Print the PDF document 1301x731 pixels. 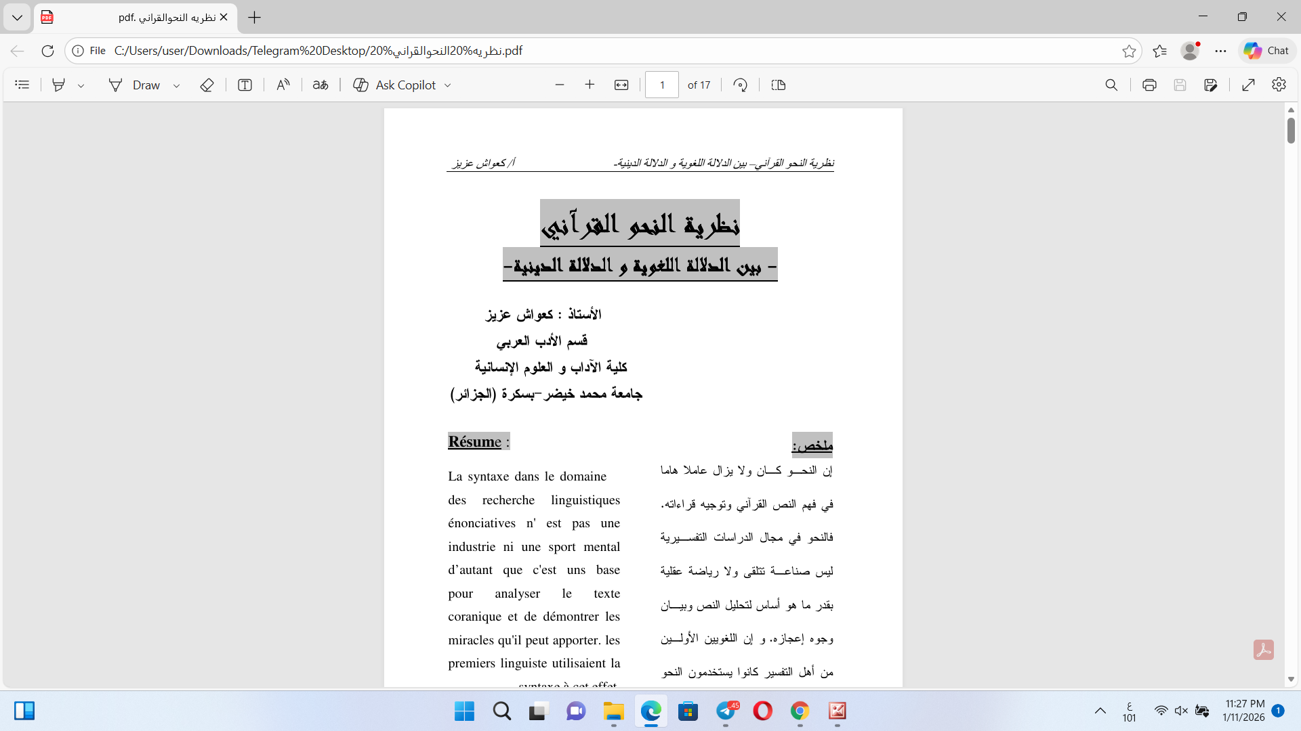[x=1149, y=85]
